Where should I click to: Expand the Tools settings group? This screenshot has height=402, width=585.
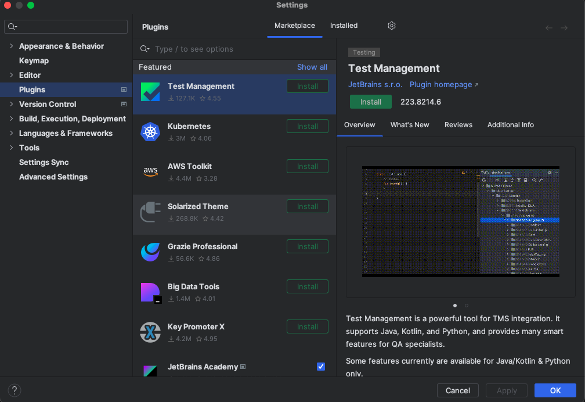(11, 148)
